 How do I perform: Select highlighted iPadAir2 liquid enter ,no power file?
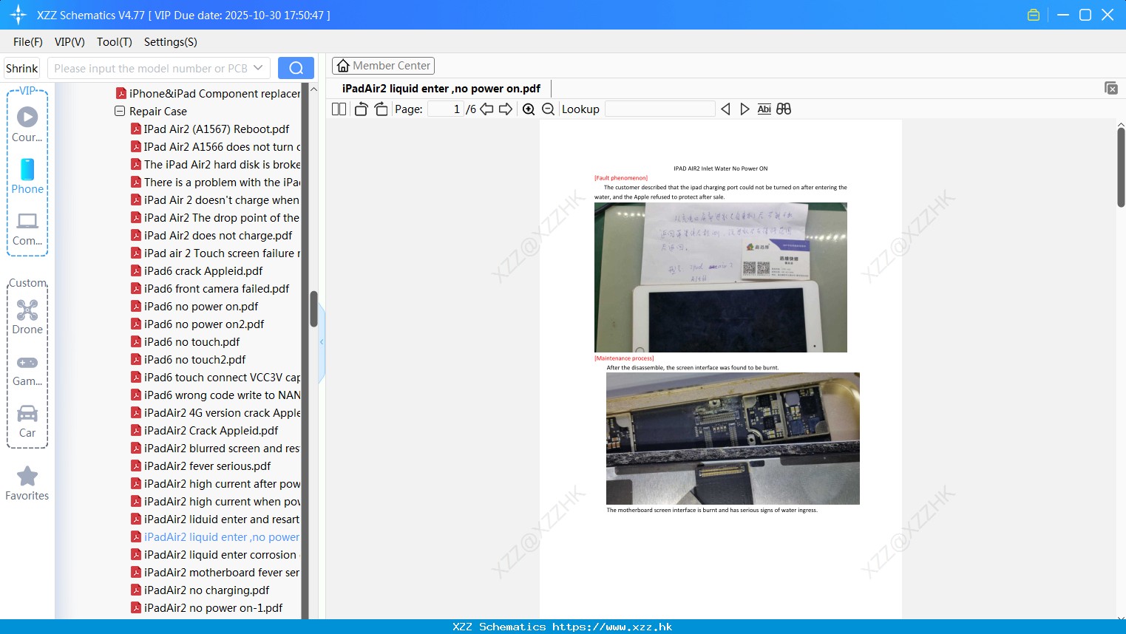pyautogui.click(x=216, y=537)
